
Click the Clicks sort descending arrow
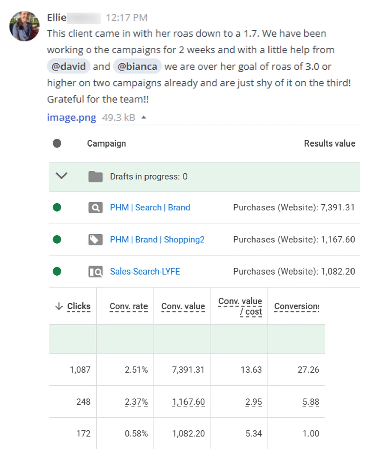[59, 306]
